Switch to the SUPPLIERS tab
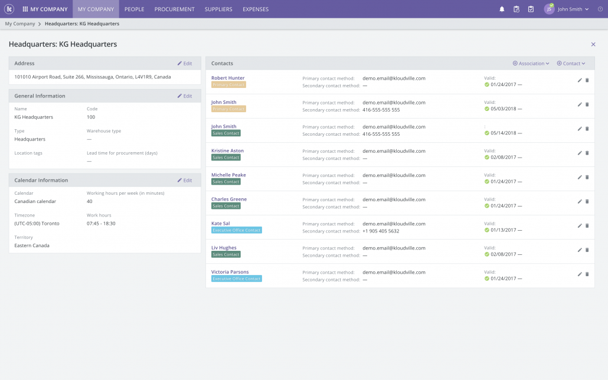Image resolution: width=608 pixels, height=380 pixels. coord(218,9)
